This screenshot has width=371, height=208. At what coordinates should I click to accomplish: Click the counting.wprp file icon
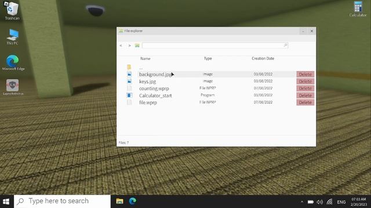(129, 88)
